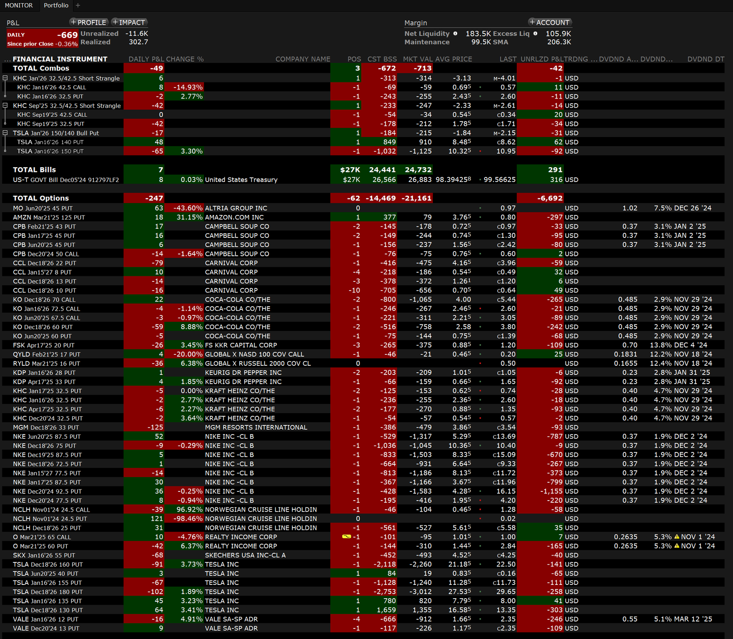Click warning icon on O Mar21'25 65 CALL row
733x639 pixels.
pyautogui.click(x=677, y=537)
